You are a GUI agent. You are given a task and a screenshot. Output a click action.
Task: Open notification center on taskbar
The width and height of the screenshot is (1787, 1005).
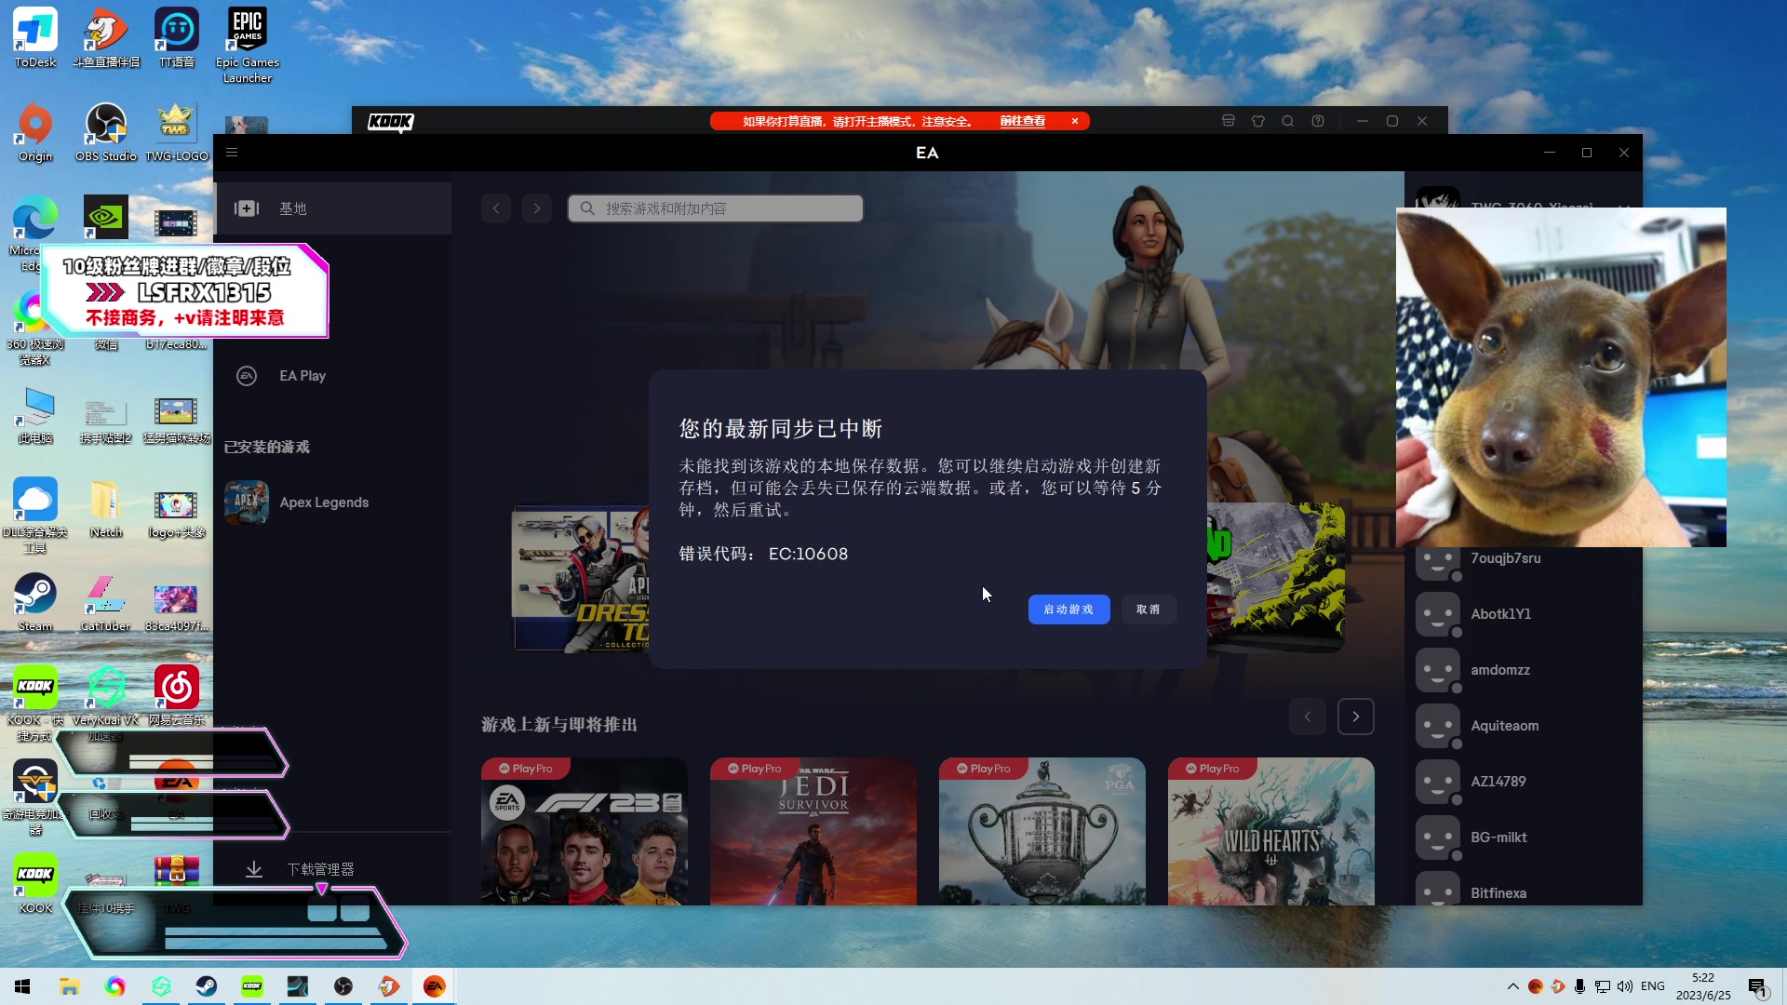click(x=1757, y=986)
